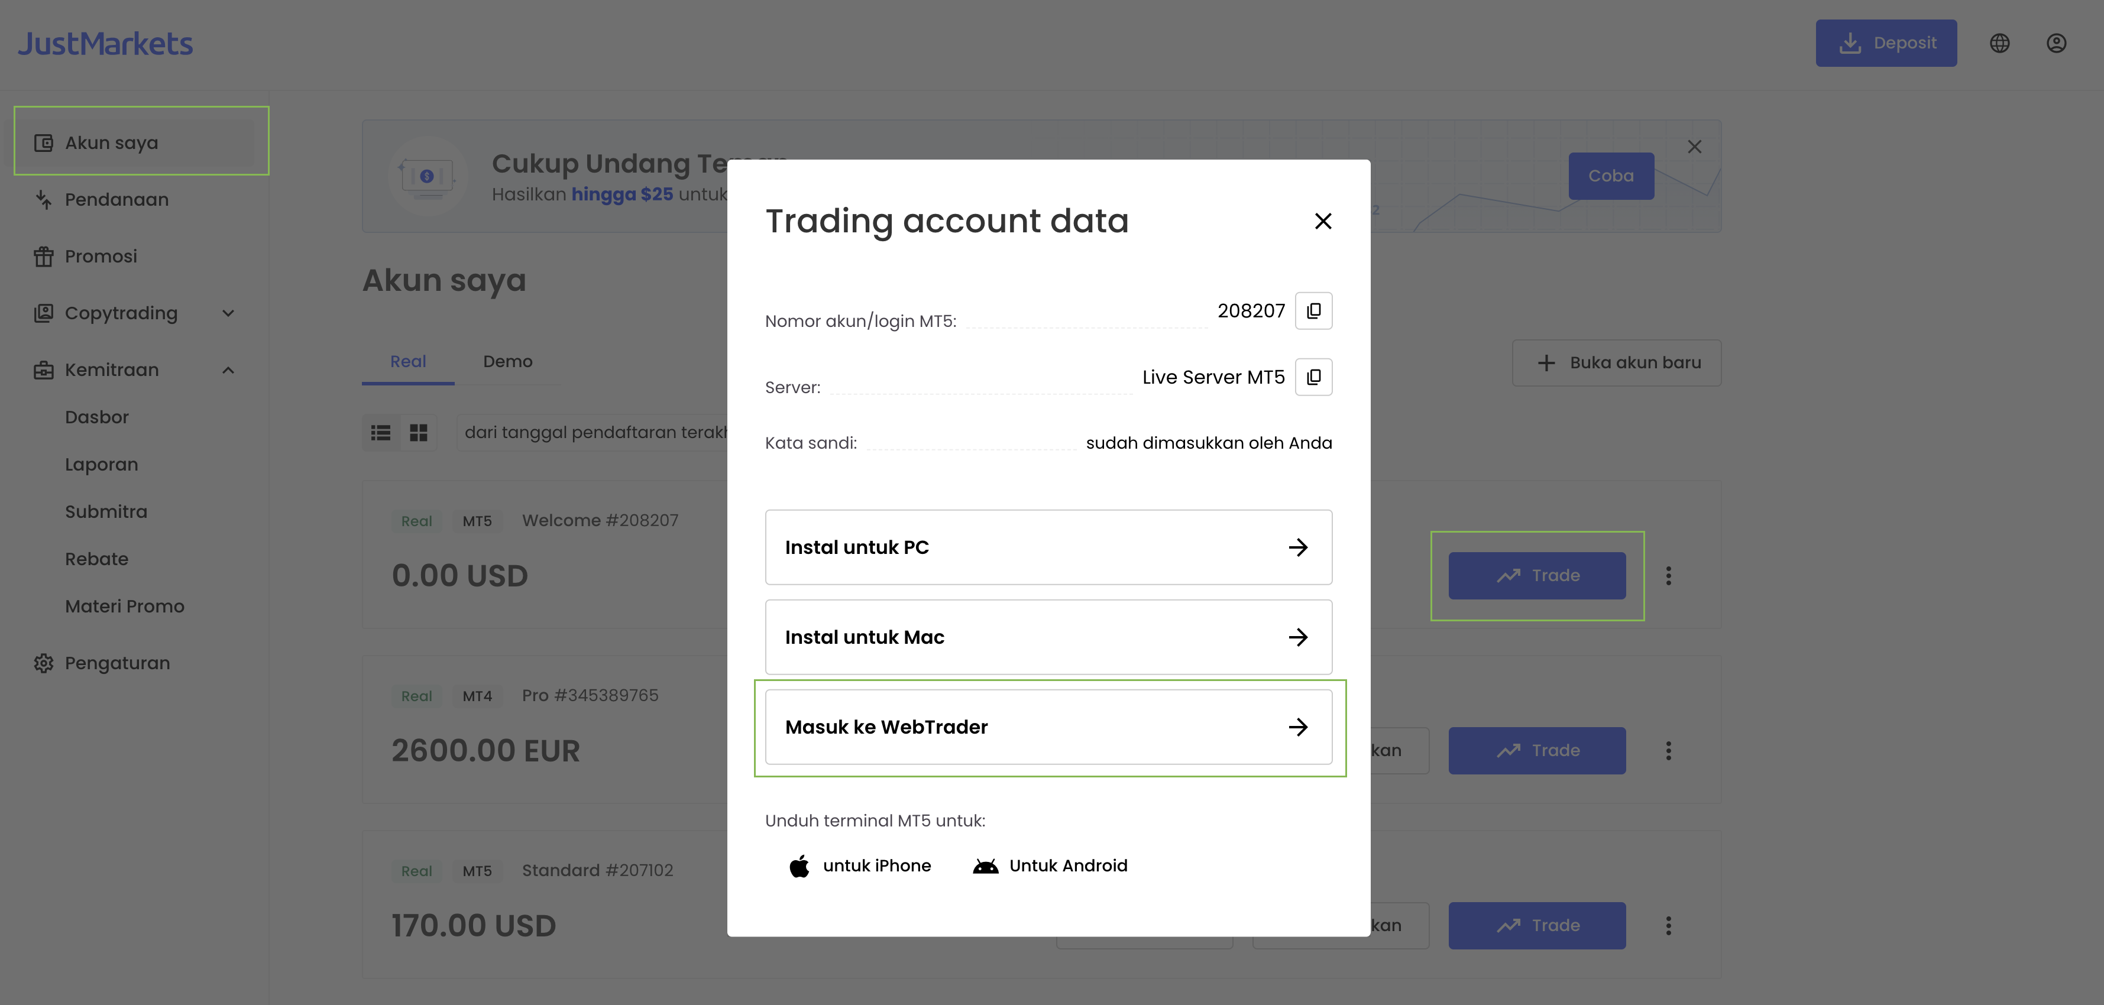
Task: Open Materi Promo submenu item
Action: pos(124,606)
